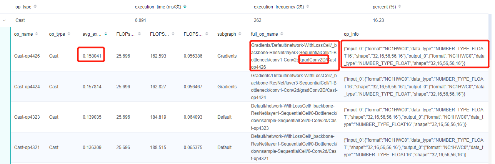The width and height of the screenshot is (495, 164).
Task: Sort the detail table by avg_ex… column
Action: click(105, 34)
